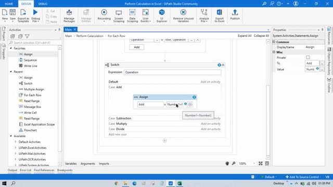Expand UiPath.Excel.Activities node
Screen dimensions: 333x187
tap(16, 148)
